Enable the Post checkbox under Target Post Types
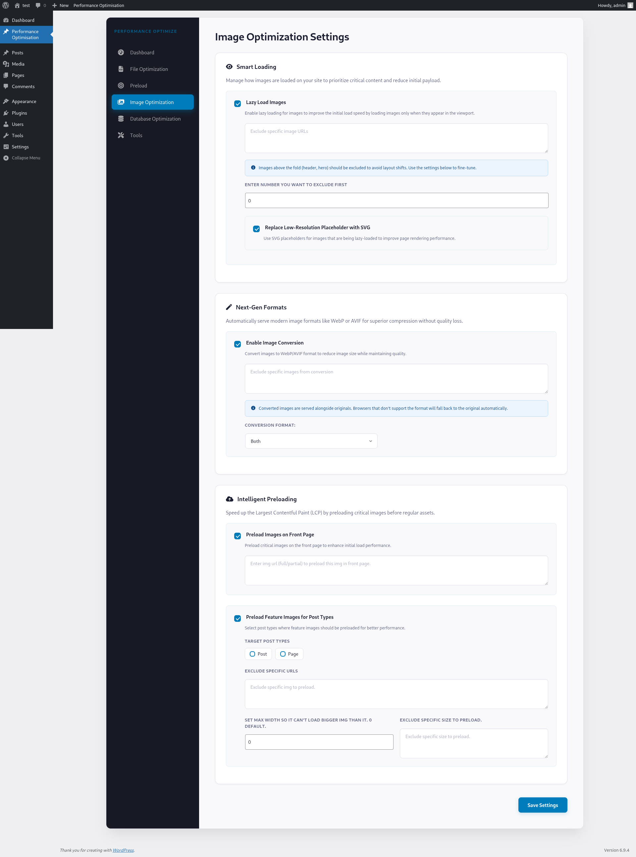This screenshot has height=857, width=636. (252, 654)
